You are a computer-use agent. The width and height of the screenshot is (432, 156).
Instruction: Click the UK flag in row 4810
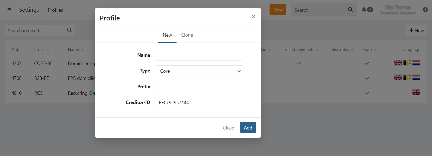[x=416, y=93]
